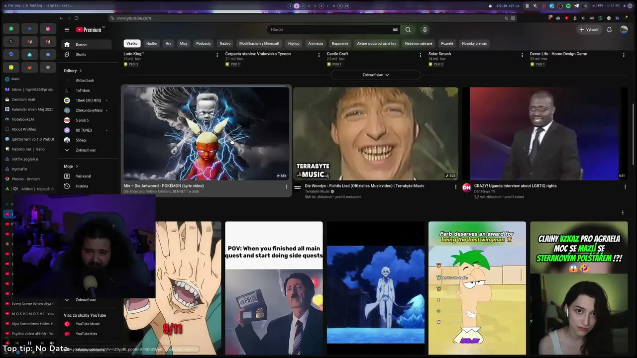Reload the page with the refresh icon
Screen dimensions: 637x358
[x=76, y=18]
